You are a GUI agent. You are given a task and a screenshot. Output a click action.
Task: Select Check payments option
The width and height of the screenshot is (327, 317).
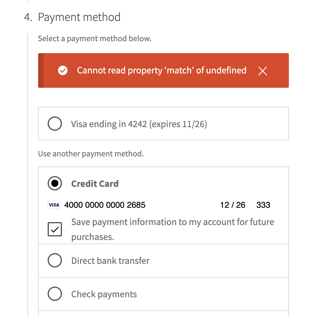coord(55,294)
